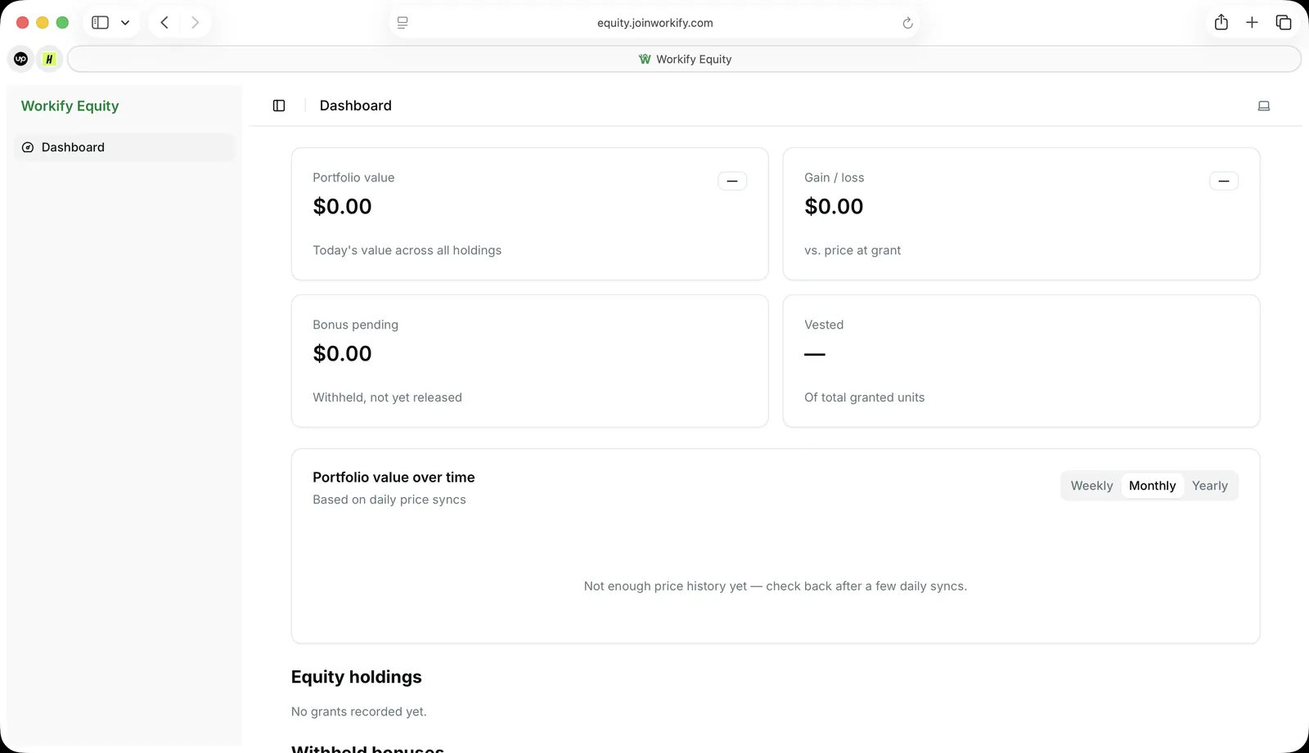Click the Workify Equity sidebar logo
Viewport: 1309px width, 753px height.
point(70,105)
